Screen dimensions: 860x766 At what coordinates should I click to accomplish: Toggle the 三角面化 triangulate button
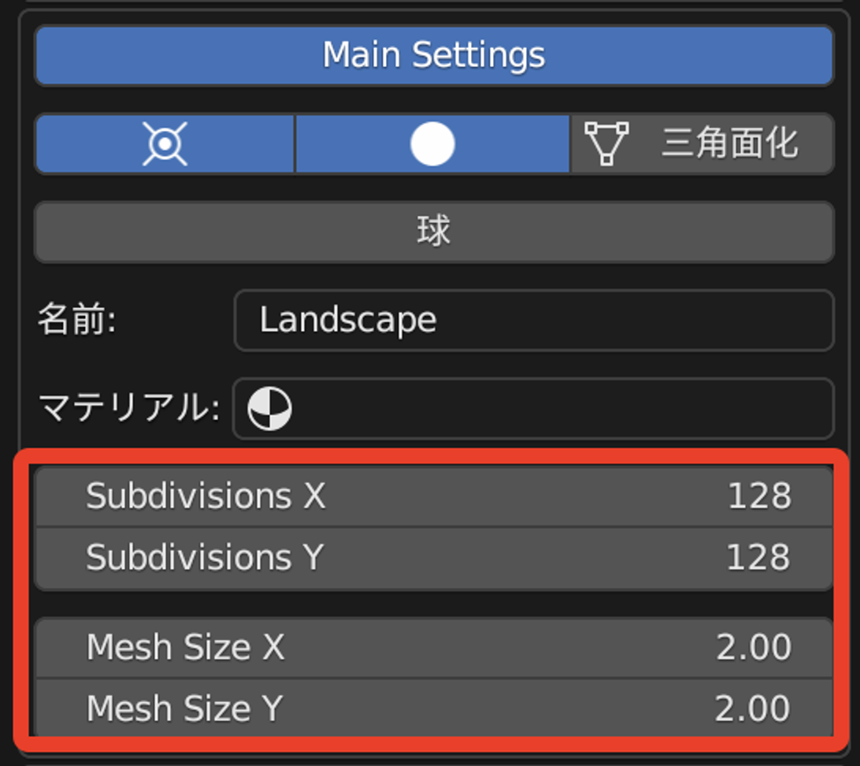point(702,143)
